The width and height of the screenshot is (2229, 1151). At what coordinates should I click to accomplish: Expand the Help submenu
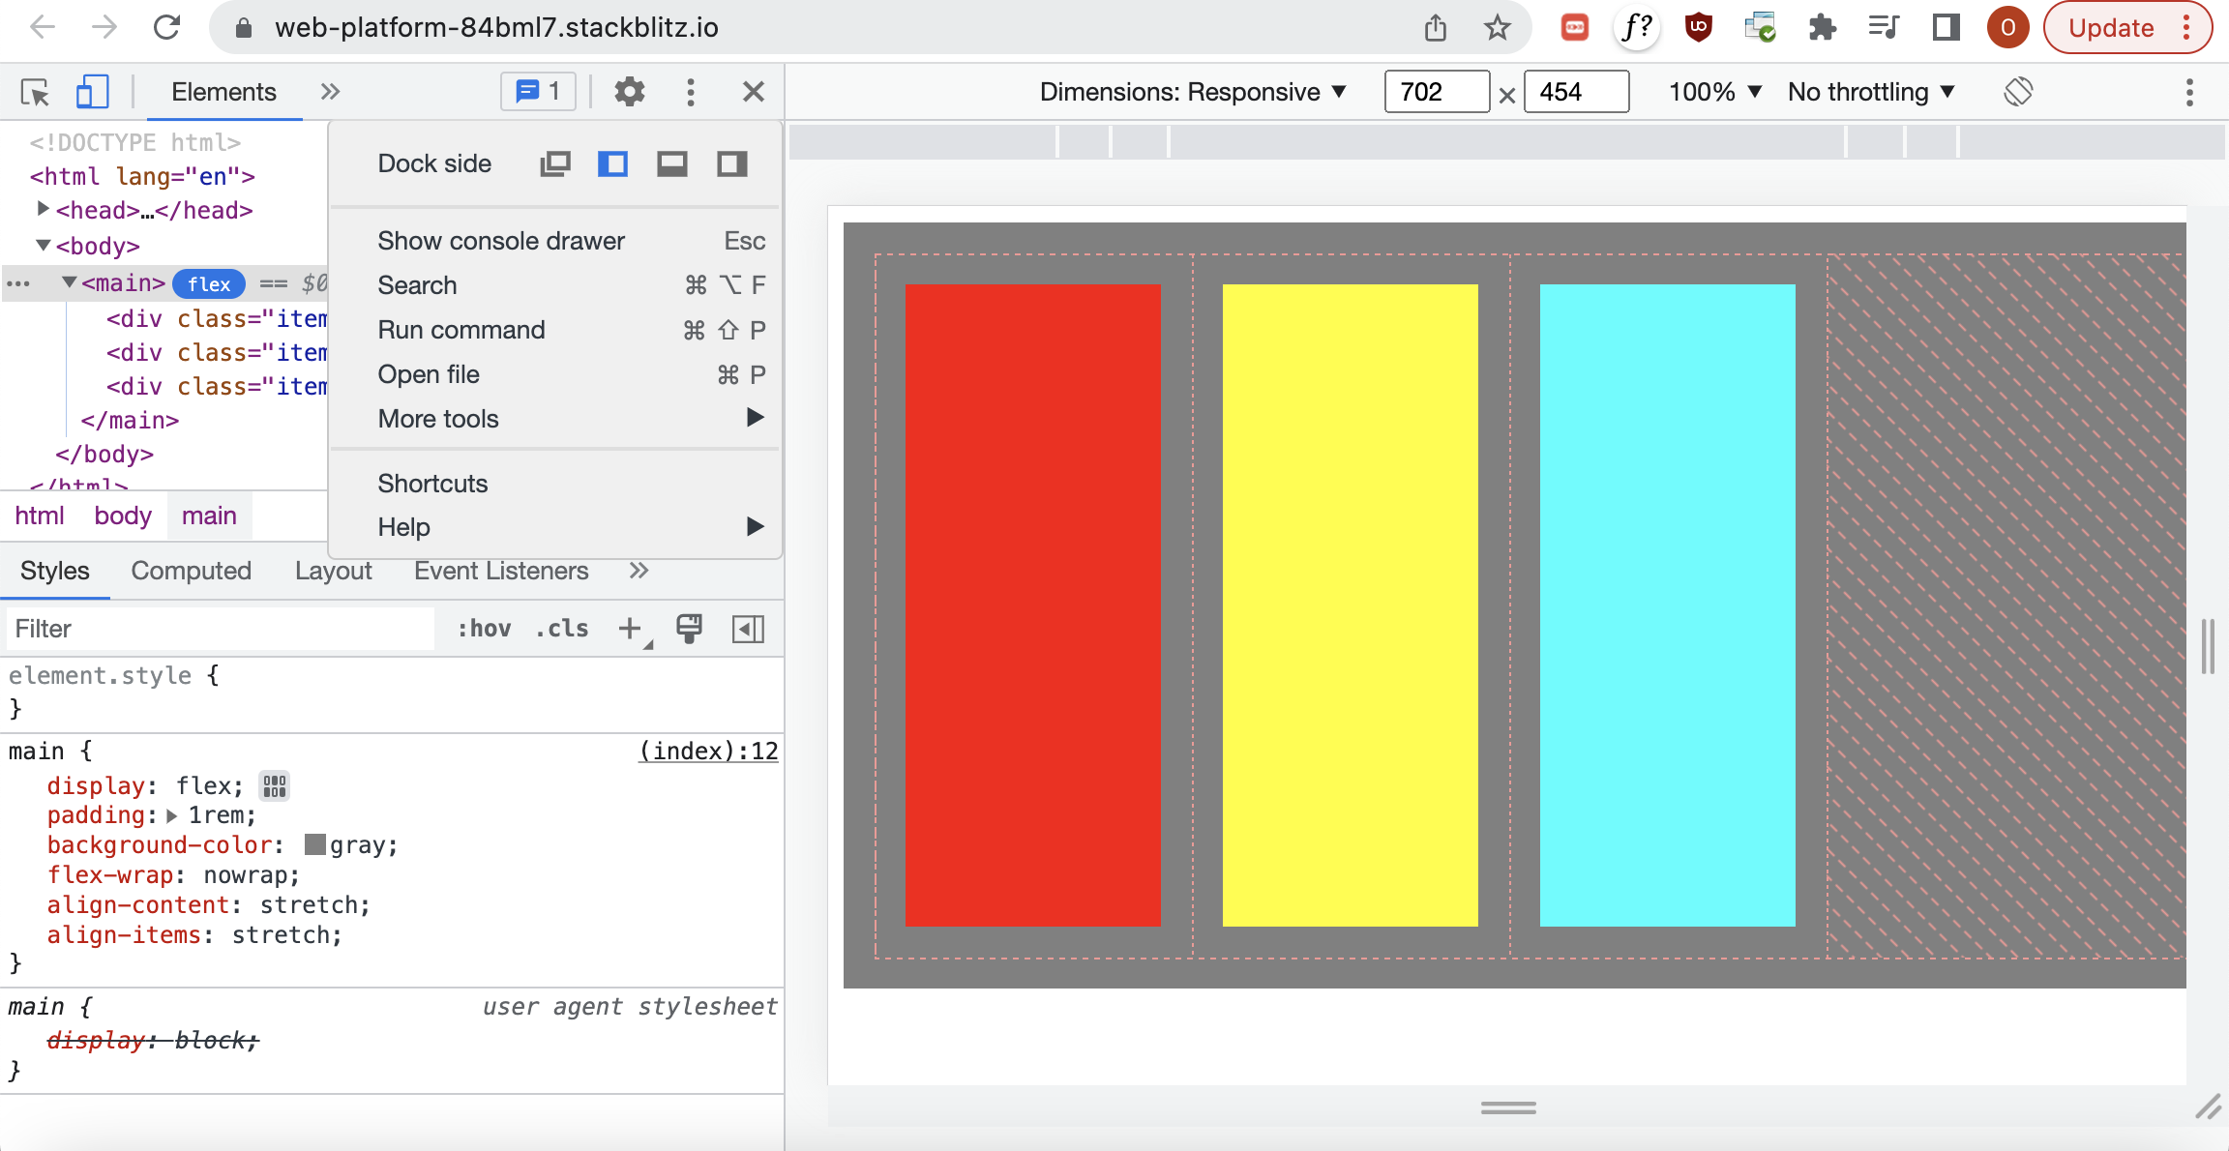coord(554,527)
